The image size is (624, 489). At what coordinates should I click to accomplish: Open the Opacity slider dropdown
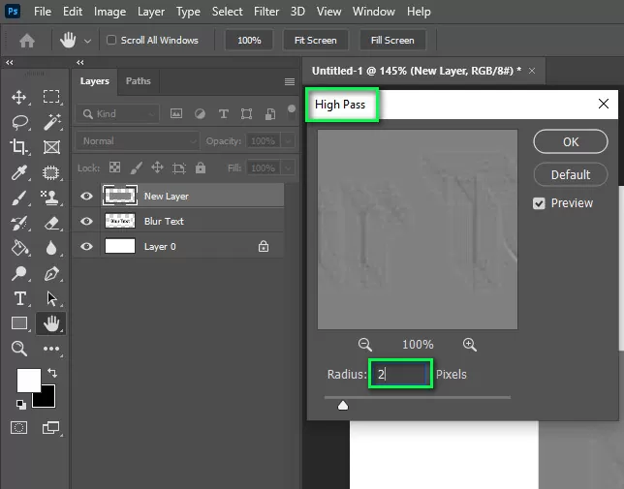pyautogui.click(x=288, y=141)
